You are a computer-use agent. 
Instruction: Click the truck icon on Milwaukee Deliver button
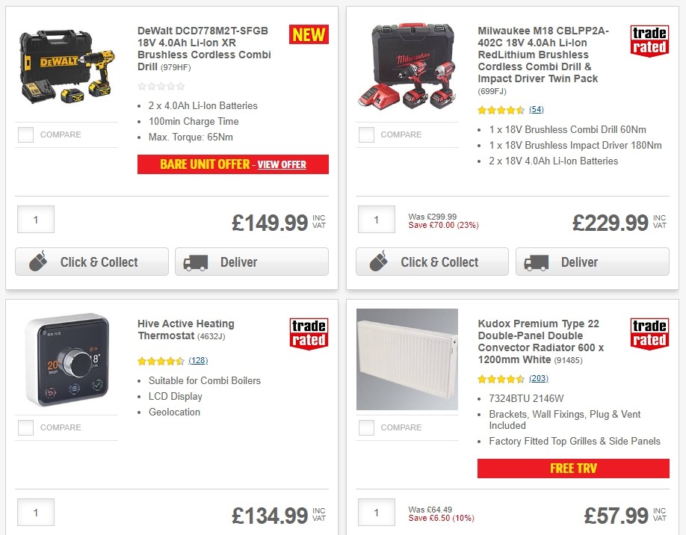(538, 262)
